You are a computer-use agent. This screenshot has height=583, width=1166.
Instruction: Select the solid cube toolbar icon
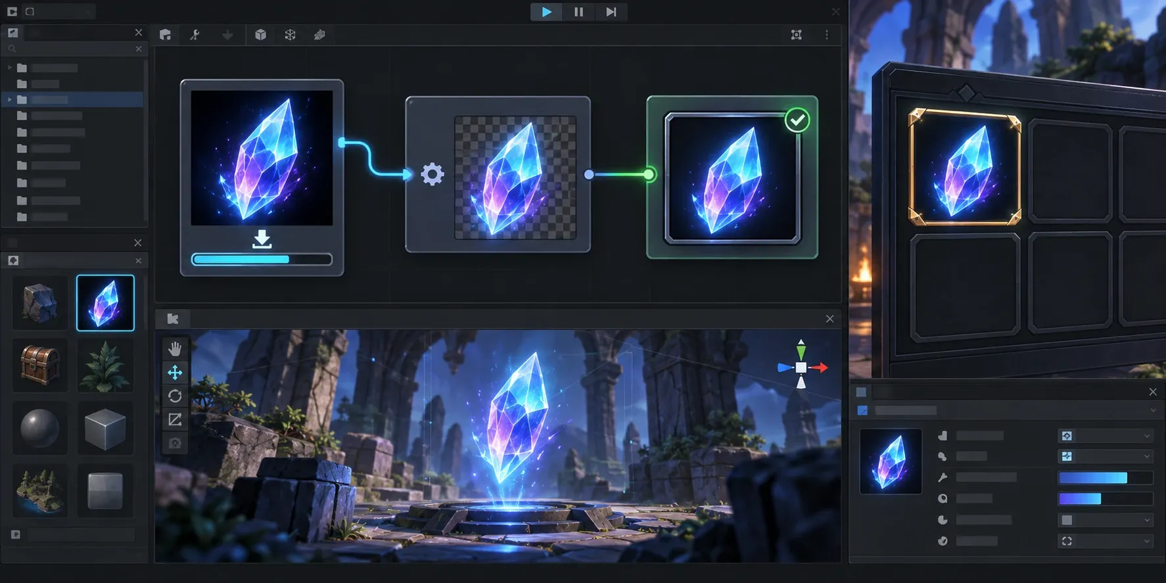pyautogui.click(x=261, y=35)
